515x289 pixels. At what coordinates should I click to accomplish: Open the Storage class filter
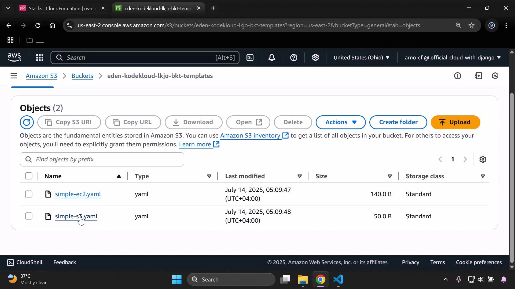(x=483, y=176)
